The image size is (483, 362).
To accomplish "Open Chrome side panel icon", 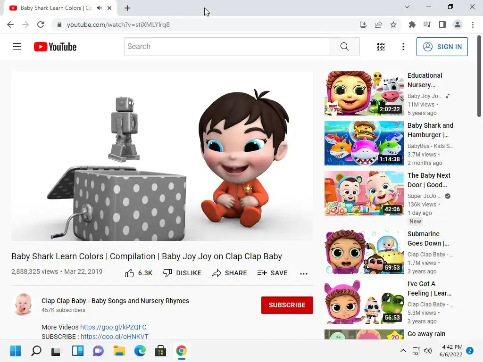I will 442,25.
